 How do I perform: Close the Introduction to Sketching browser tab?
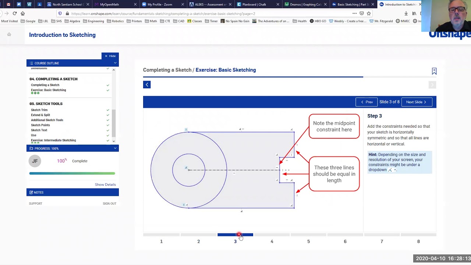(420, 4)
